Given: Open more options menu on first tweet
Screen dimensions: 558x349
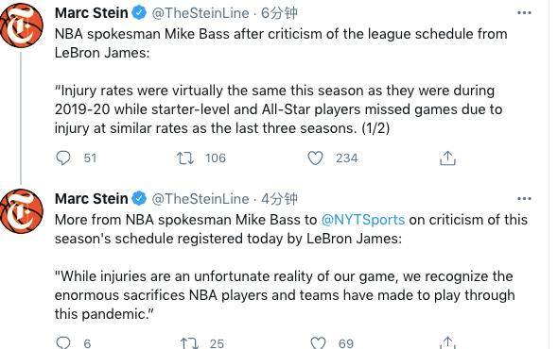Looking at the screenshot, I should point(524,13).
